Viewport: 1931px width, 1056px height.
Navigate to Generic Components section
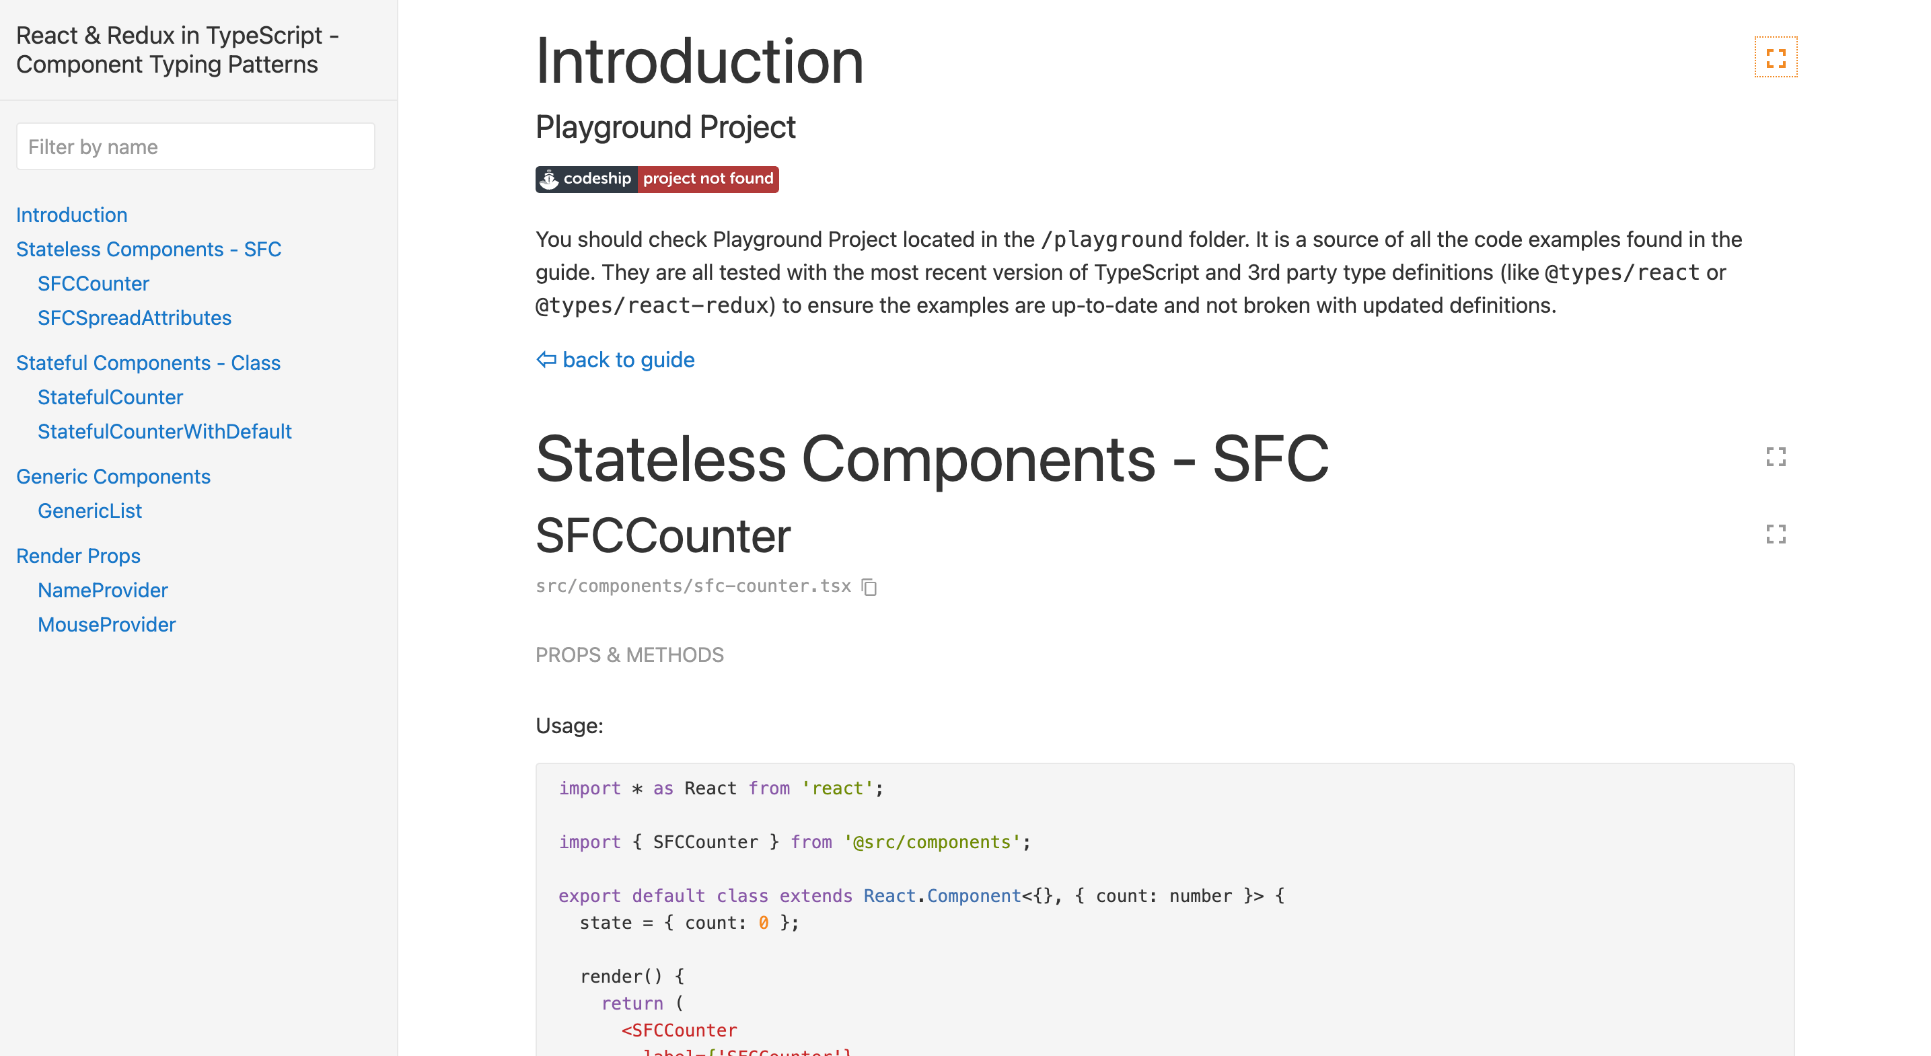pos(113,477)
